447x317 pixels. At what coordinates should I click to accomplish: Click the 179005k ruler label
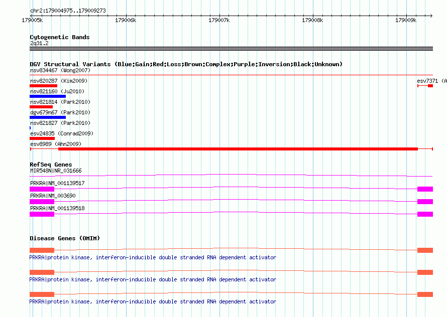[32, 20]
